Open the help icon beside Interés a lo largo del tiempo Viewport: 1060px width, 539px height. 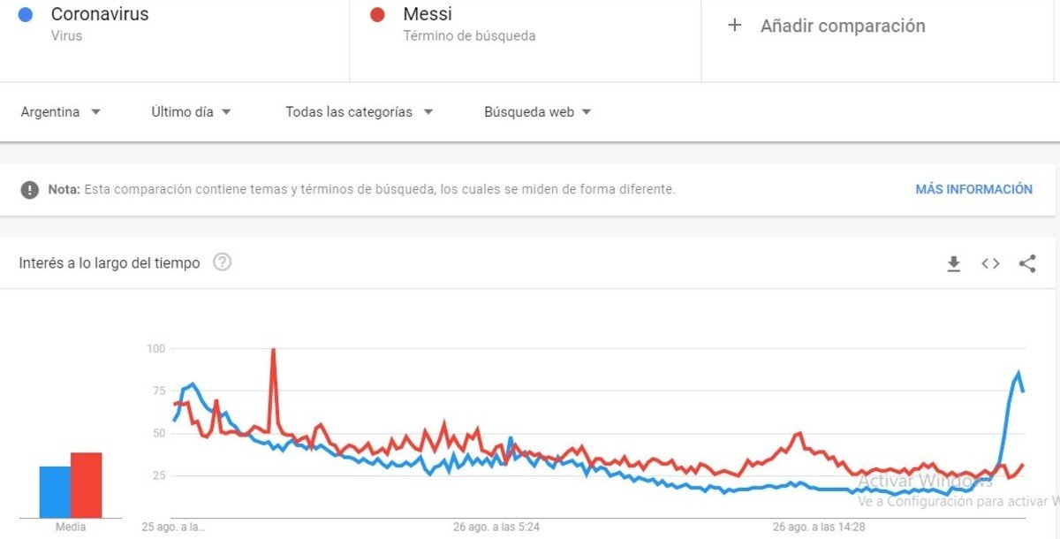[x=223, y=262]
